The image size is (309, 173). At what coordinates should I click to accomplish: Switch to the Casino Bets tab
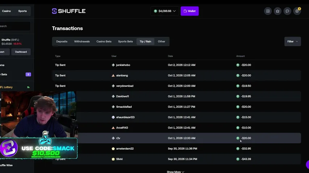click(x=104, y=41)
